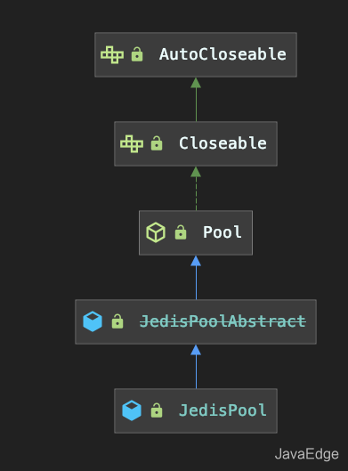Click the green arrow from Closeable to AutoCloseable
This screenshot has width=348, height=471.
coord(196,100)
